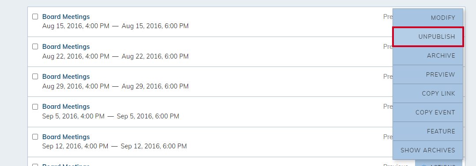The image size is (476, 166).
Task: Click Board Meetings link dated Sep 12
Action: tap(66, 137)
